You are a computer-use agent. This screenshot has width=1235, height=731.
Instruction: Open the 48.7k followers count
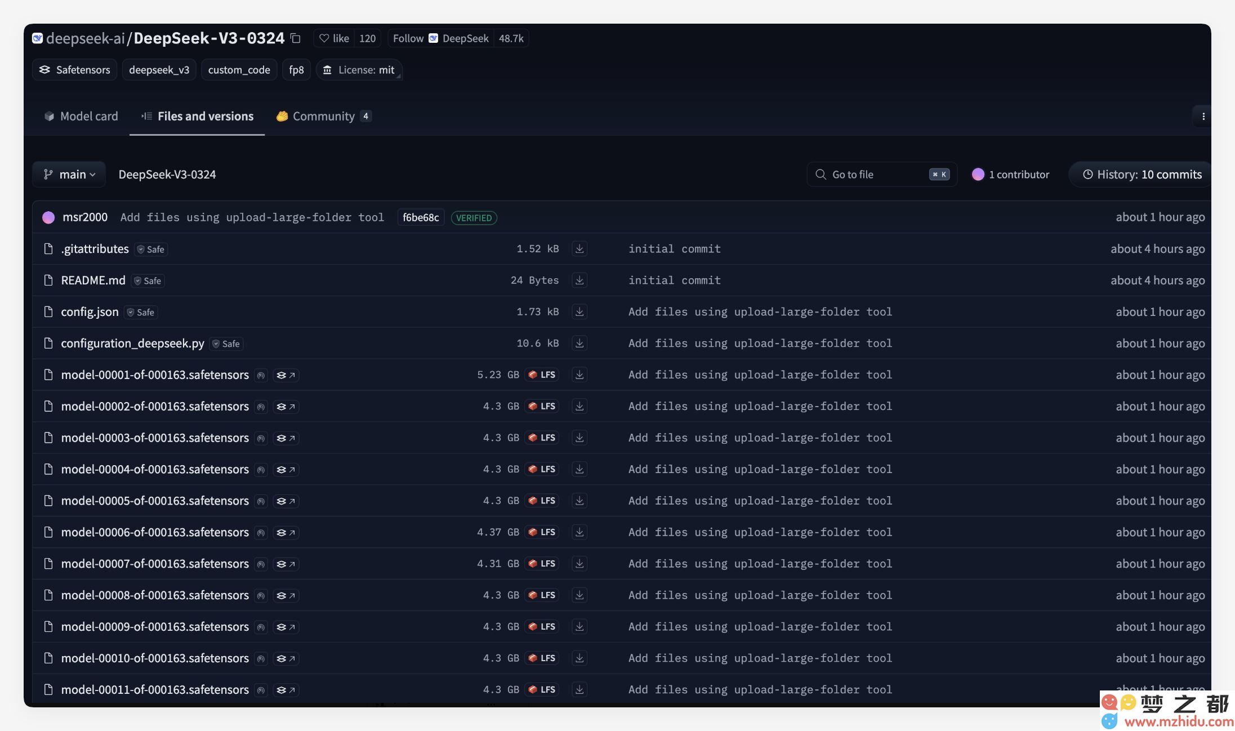point(511,38)
